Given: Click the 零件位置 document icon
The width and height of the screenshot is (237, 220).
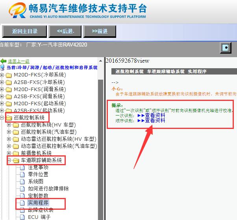Looking at the screenshot, I should [x=22, y=174].
